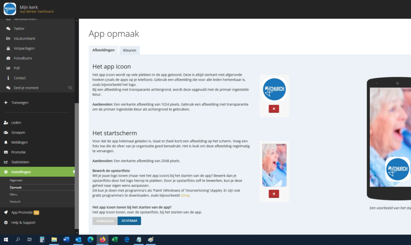Open Notepad from the taskbar
The image size is (411, 245).
click(x=138, y=239)
